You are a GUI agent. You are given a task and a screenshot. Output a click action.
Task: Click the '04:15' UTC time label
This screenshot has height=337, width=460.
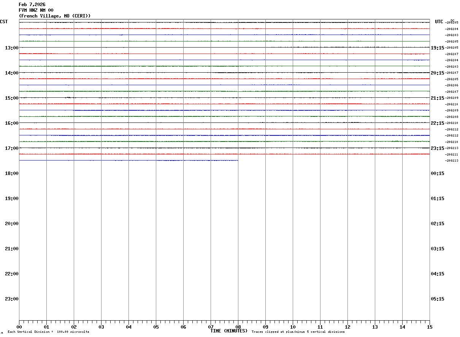point(438,273)
